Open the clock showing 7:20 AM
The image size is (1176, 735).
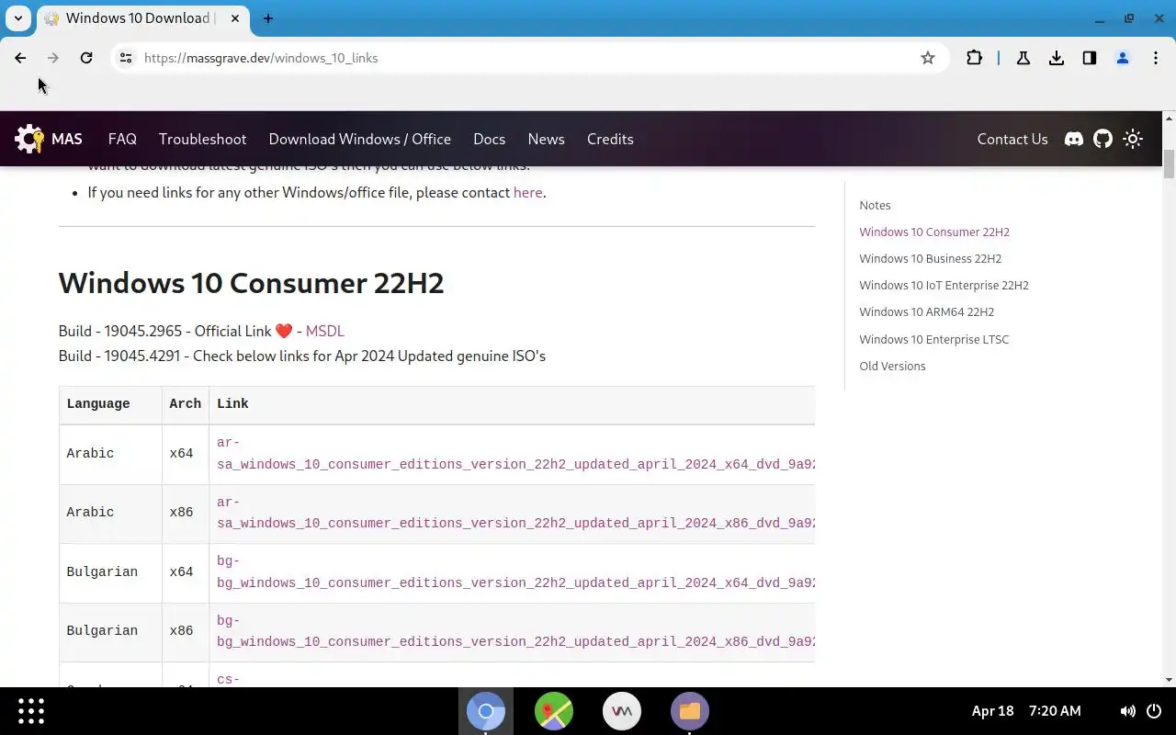(1055, 711)
